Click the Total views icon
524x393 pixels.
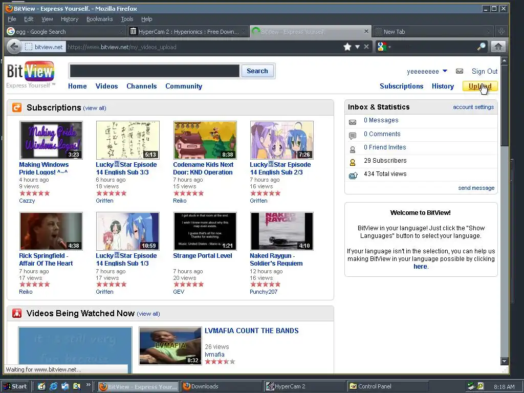(x=353, y=176)
